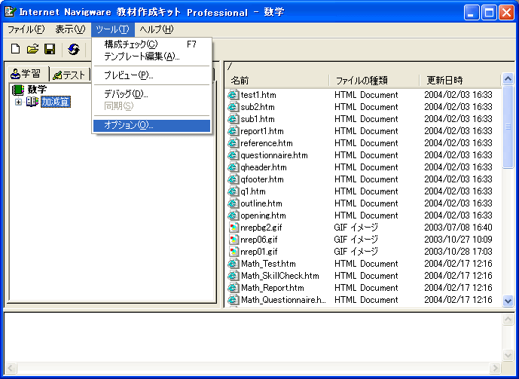Choose オプション from the tool menu
This screenshot has width=519, height=379.
127,125
